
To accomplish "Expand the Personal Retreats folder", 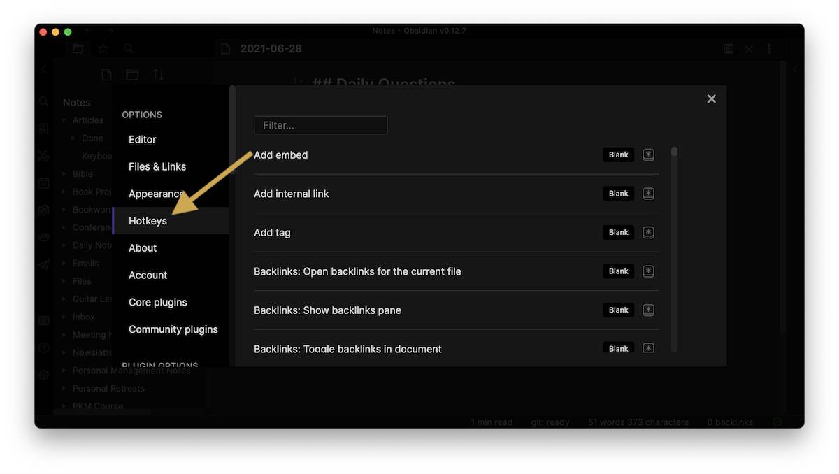I will [x=64, y=388].
